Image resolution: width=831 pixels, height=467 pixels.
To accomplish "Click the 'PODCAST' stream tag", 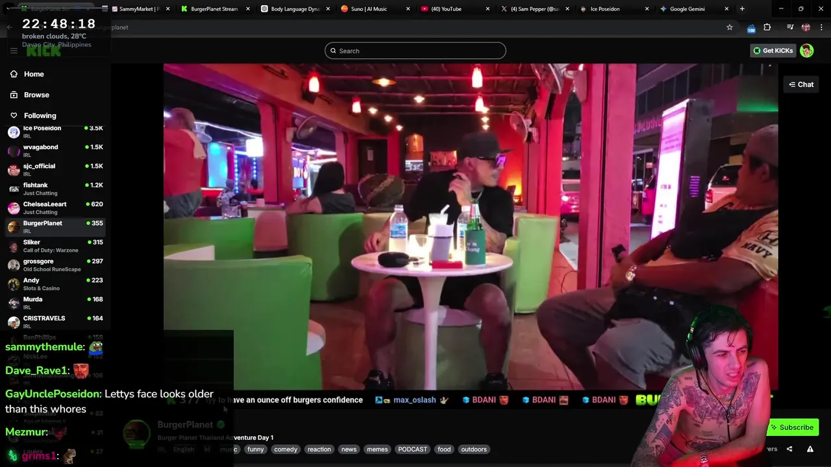I will point(412,449).
